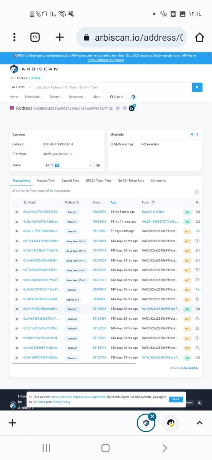
Task: Open transaction hash 0x5572a20be19cfd5f9e6
Action: tap(42, 329)
